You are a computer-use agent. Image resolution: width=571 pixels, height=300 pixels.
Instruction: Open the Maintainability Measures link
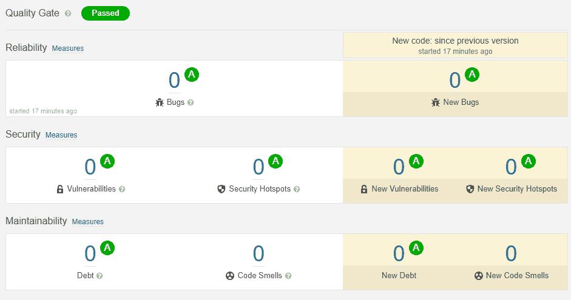[88, 221]
